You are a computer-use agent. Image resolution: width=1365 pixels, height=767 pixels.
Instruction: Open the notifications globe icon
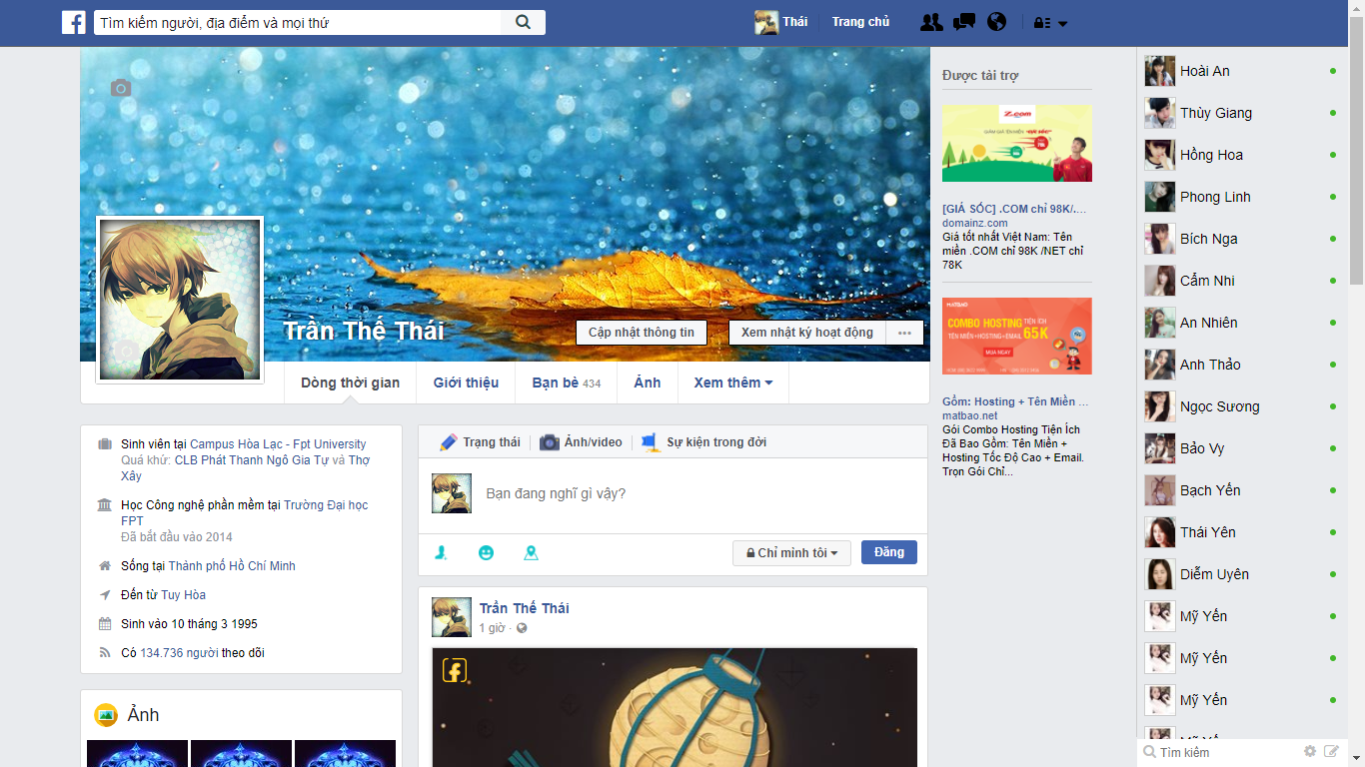pyautogui.click(x=995, y=22)
